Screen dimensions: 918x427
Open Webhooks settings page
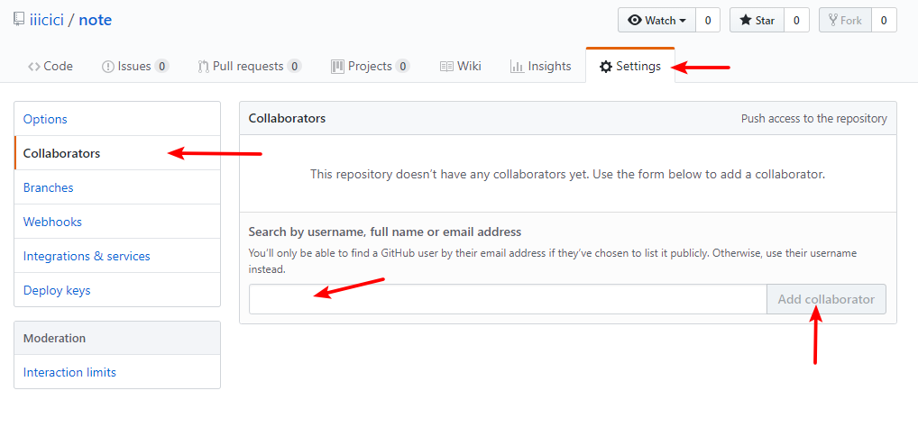[x=52, y=222]
